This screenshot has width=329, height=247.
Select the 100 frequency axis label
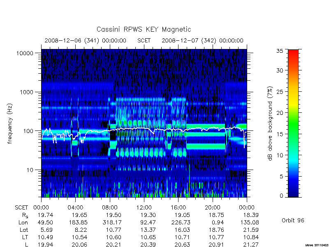tap(28, 131)
